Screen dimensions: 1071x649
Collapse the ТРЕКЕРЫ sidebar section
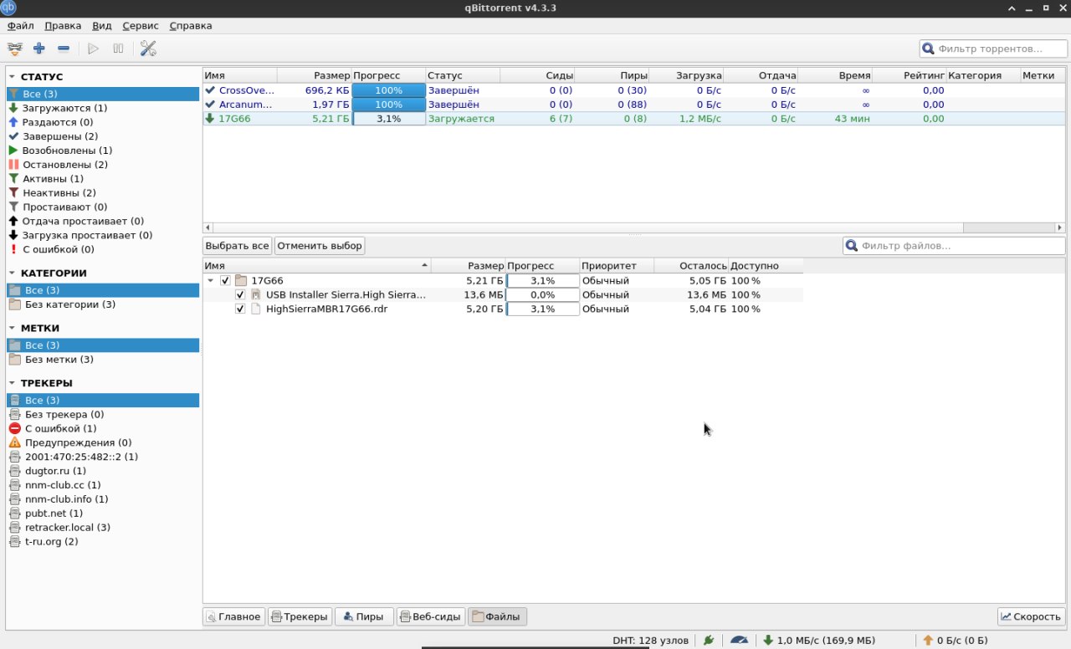coord(13,383)
